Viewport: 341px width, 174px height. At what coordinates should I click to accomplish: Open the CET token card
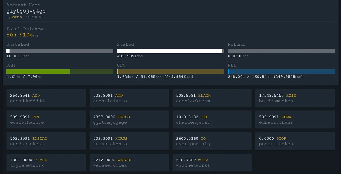pos(46,119)
